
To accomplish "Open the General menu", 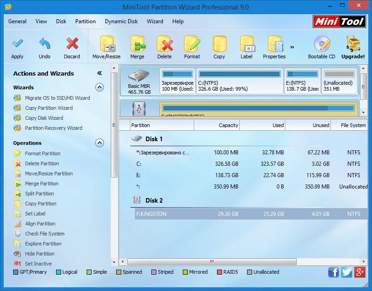I will [17, 21].
